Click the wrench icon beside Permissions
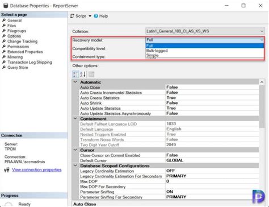This screenshot has width=269, height=207. [4, 46]
